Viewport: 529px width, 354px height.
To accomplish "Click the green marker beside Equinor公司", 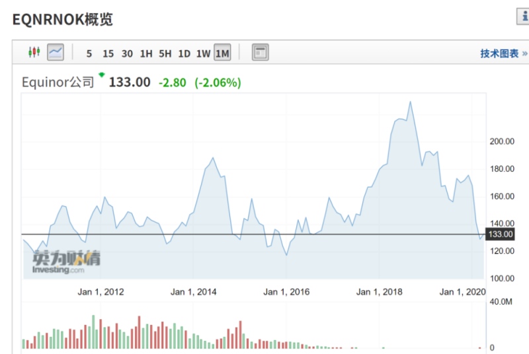I will pyautogui.click(x=101, y=75).
